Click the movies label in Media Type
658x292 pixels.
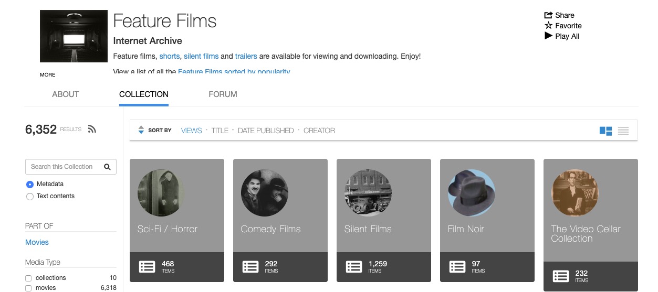click(46, 288)
